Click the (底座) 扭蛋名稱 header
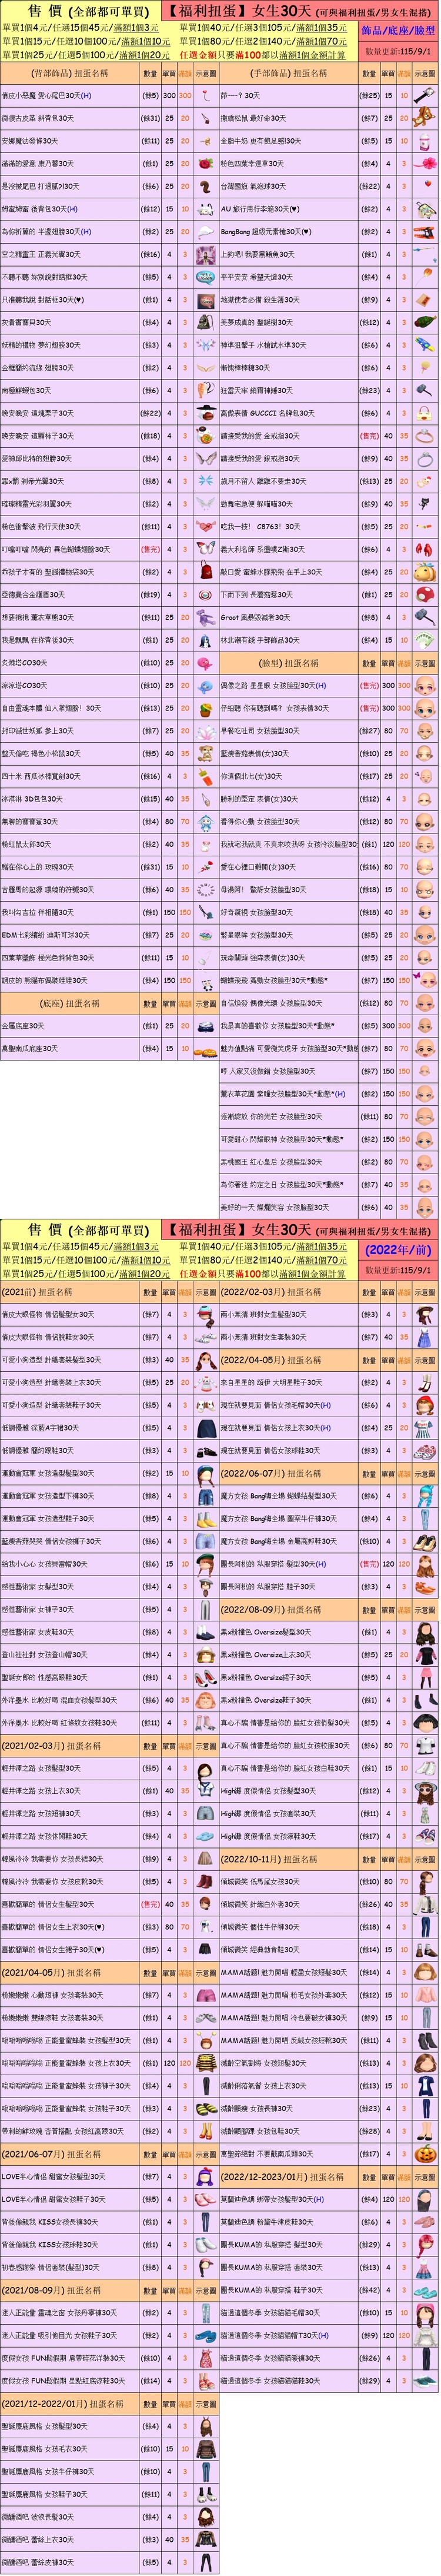This screenshot has width=441, height=2576. coord(70,1003)
